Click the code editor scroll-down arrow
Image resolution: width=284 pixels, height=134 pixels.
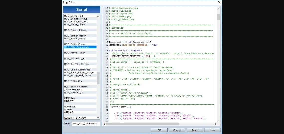pos(219,121)
